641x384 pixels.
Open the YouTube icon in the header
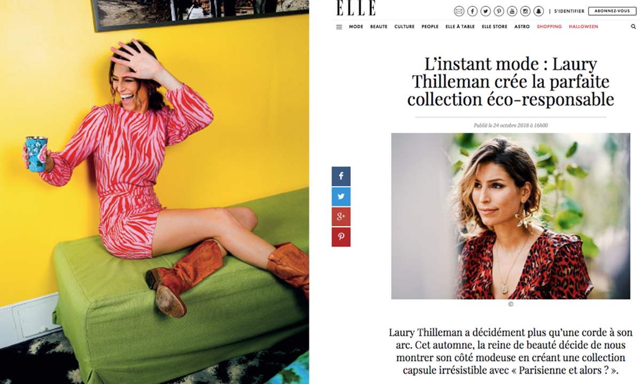coord(512,11)
